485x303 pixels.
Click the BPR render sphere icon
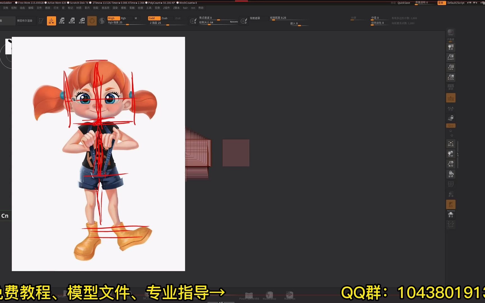coord(451,33)
